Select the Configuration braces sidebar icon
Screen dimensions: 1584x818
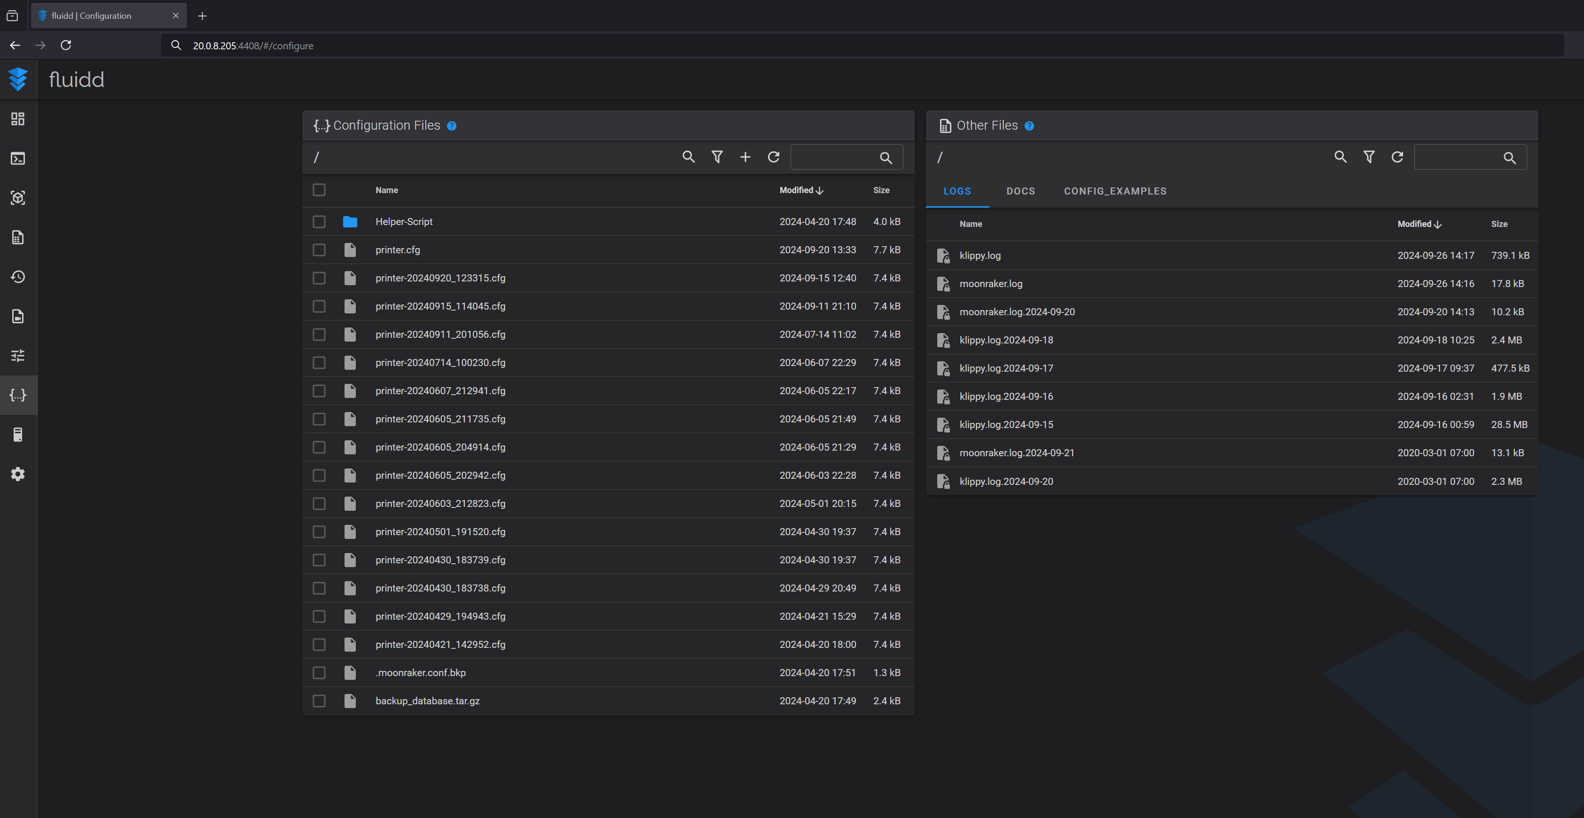pos(18,395)
